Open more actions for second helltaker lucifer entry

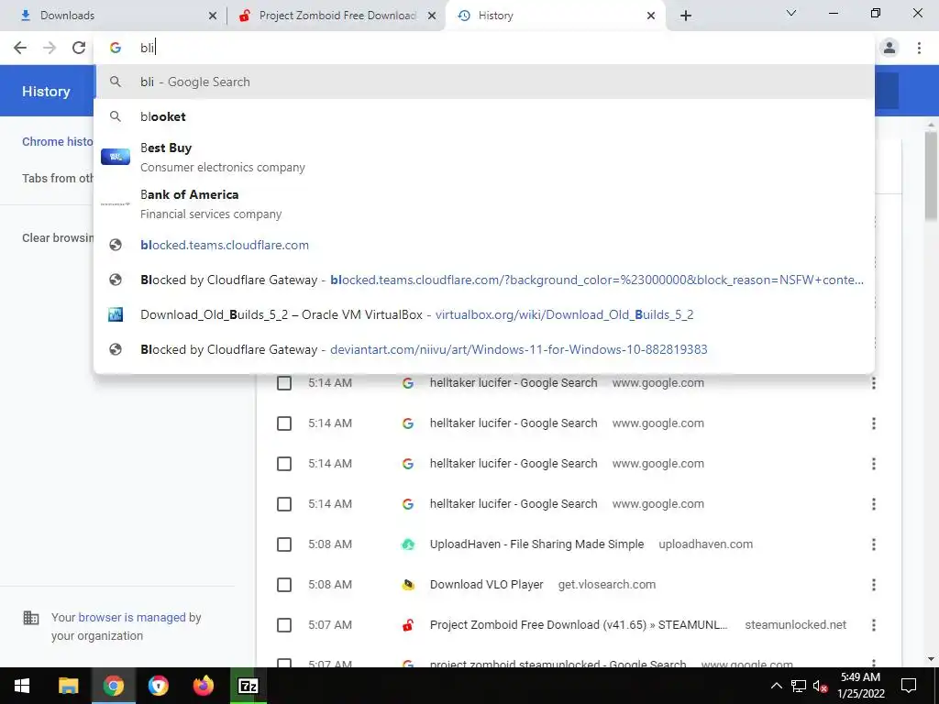(874, 423)
